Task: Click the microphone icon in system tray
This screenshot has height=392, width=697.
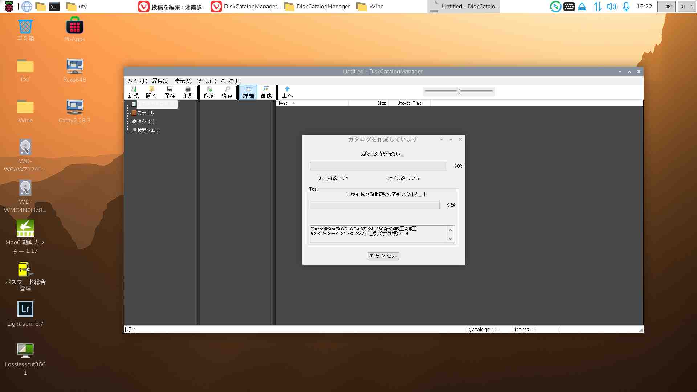Action: point(626,7)
